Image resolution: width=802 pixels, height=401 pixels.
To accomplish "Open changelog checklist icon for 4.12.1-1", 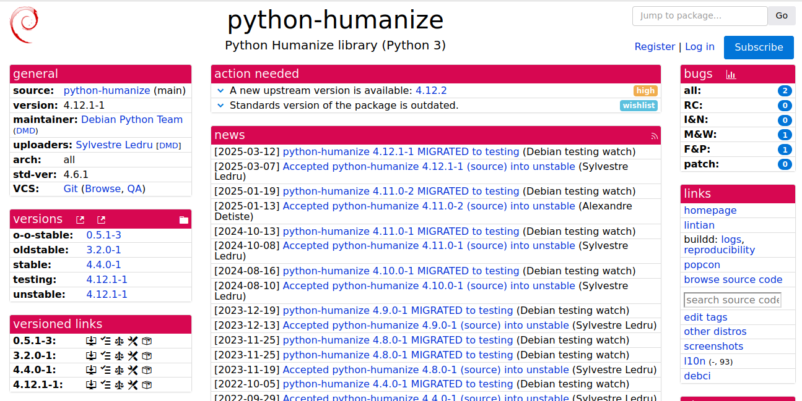I will pos(105,384).
